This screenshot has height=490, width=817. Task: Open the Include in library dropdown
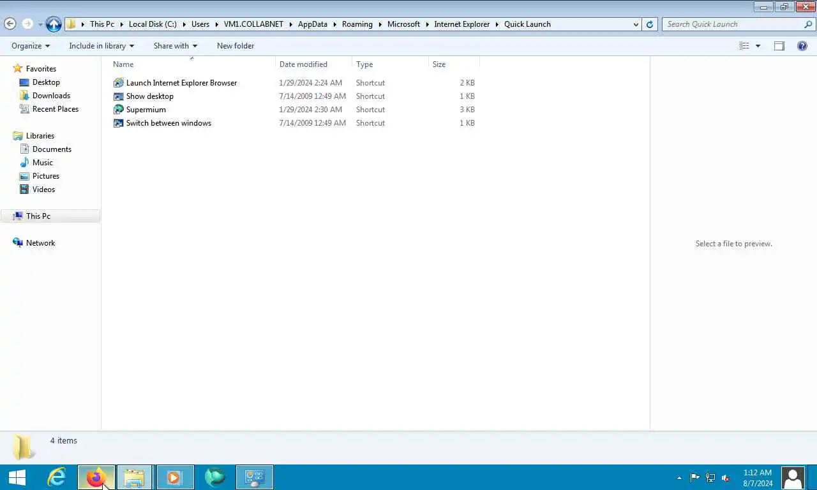click(101, 46)
